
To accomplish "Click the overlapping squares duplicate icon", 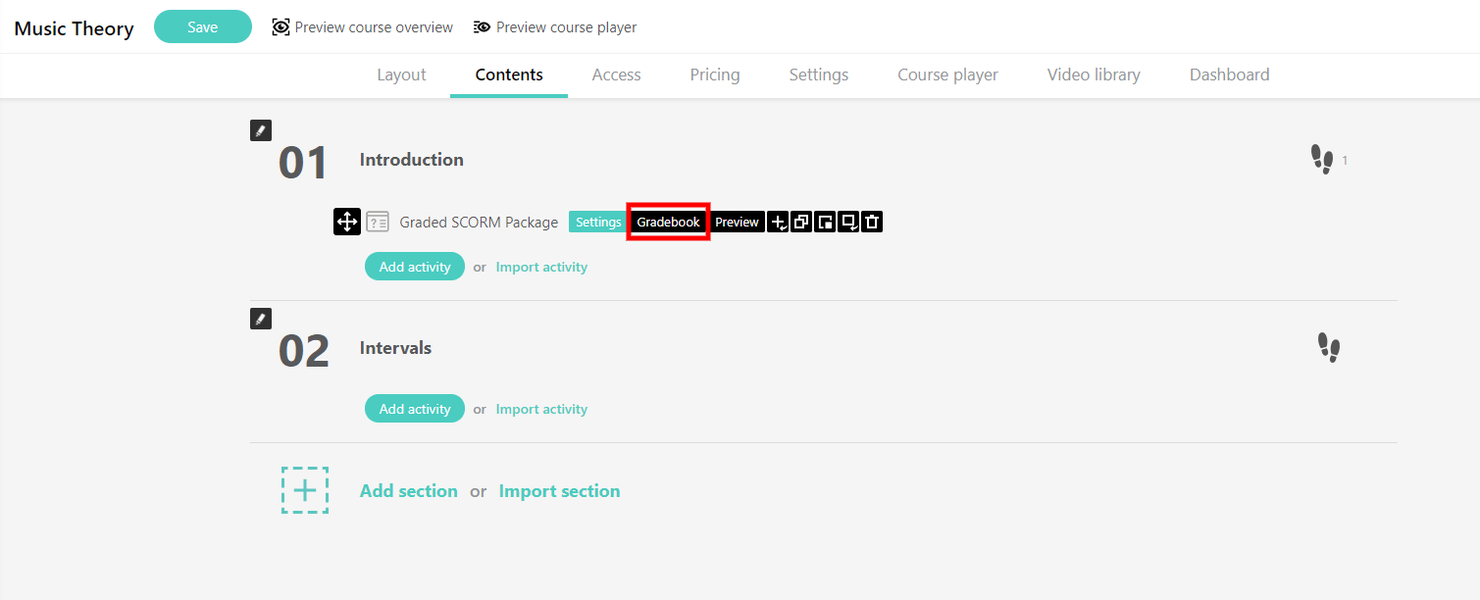I will (801, 223).
